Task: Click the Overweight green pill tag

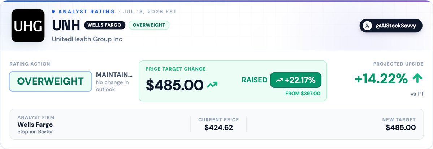Action: pos(149,25)
